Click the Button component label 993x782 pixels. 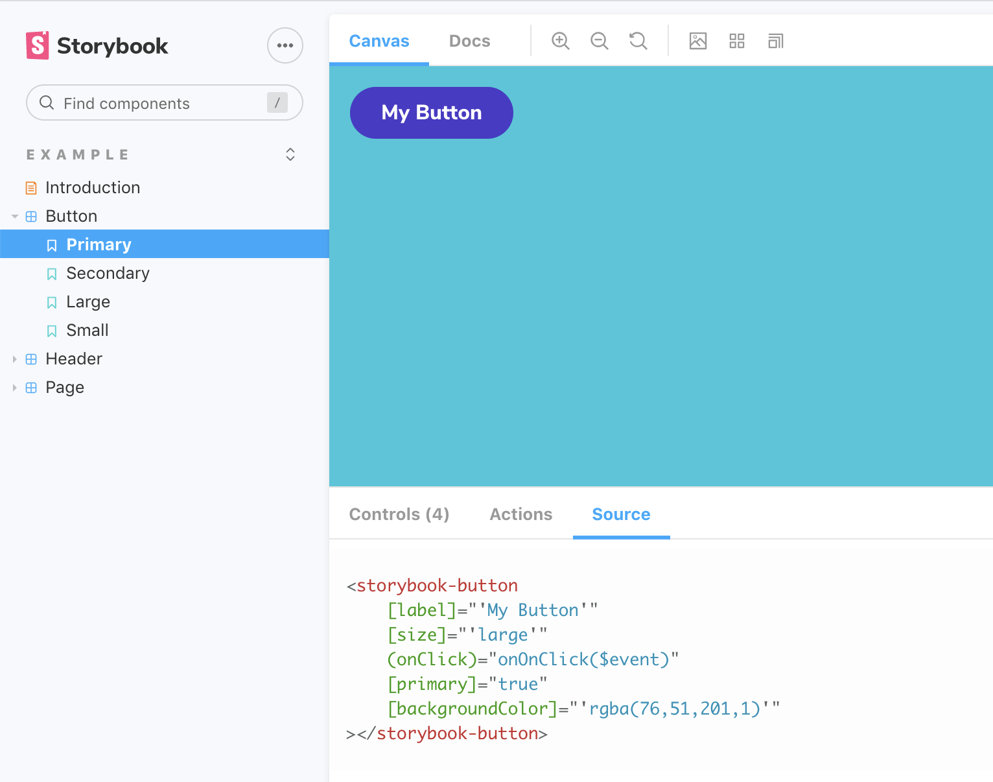tap(71, 216)
